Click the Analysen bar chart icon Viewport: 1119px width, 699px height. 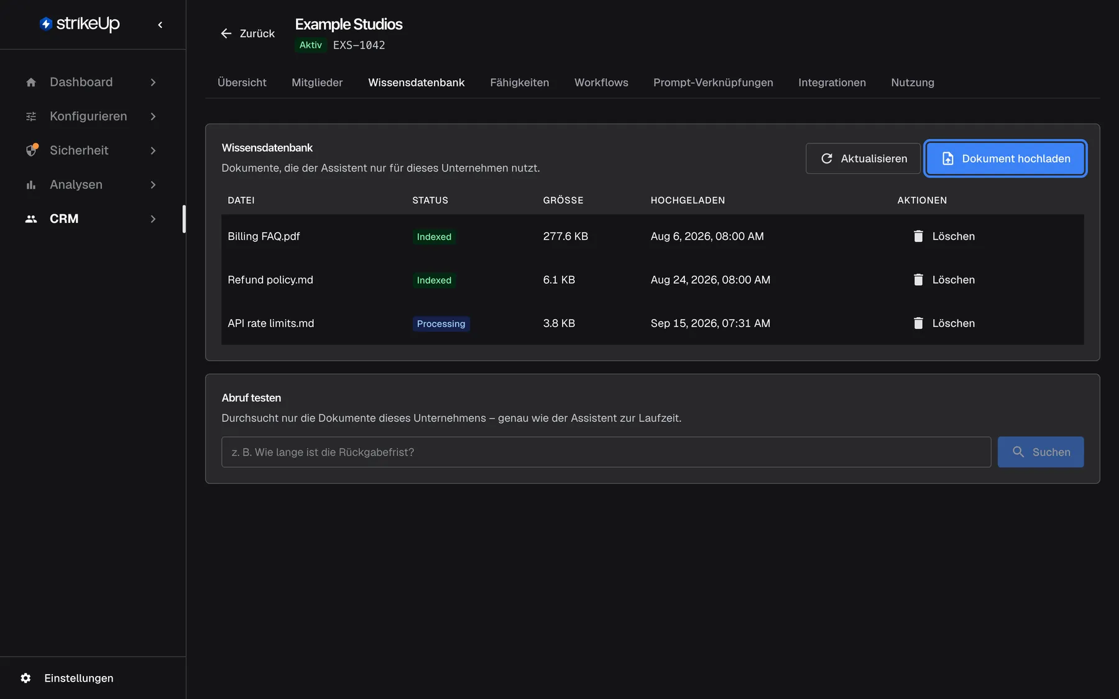coord(31,185)
